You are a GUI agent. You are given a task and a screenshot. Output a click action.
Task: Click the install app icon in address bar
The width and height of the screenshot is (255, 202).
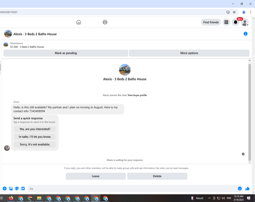(228, 12)
